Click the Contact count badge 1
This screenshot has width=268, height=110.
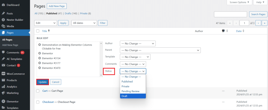click(x=19, y=65)
